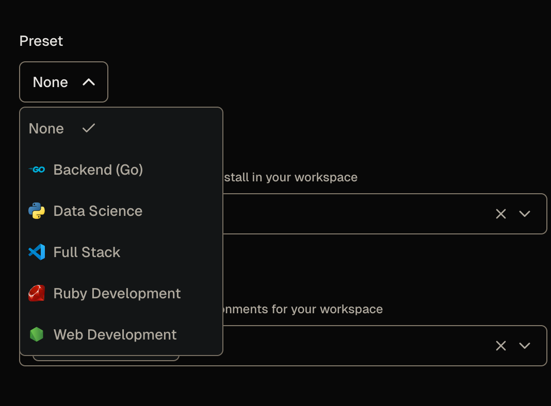Click the Ruby gem icon
Image resolution: width=551 pixels, height=406 pixels.
[x=37, y=293]
